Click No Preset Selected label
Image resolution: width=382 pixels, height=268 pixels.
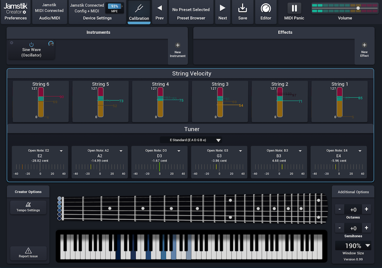click(191, 10)
